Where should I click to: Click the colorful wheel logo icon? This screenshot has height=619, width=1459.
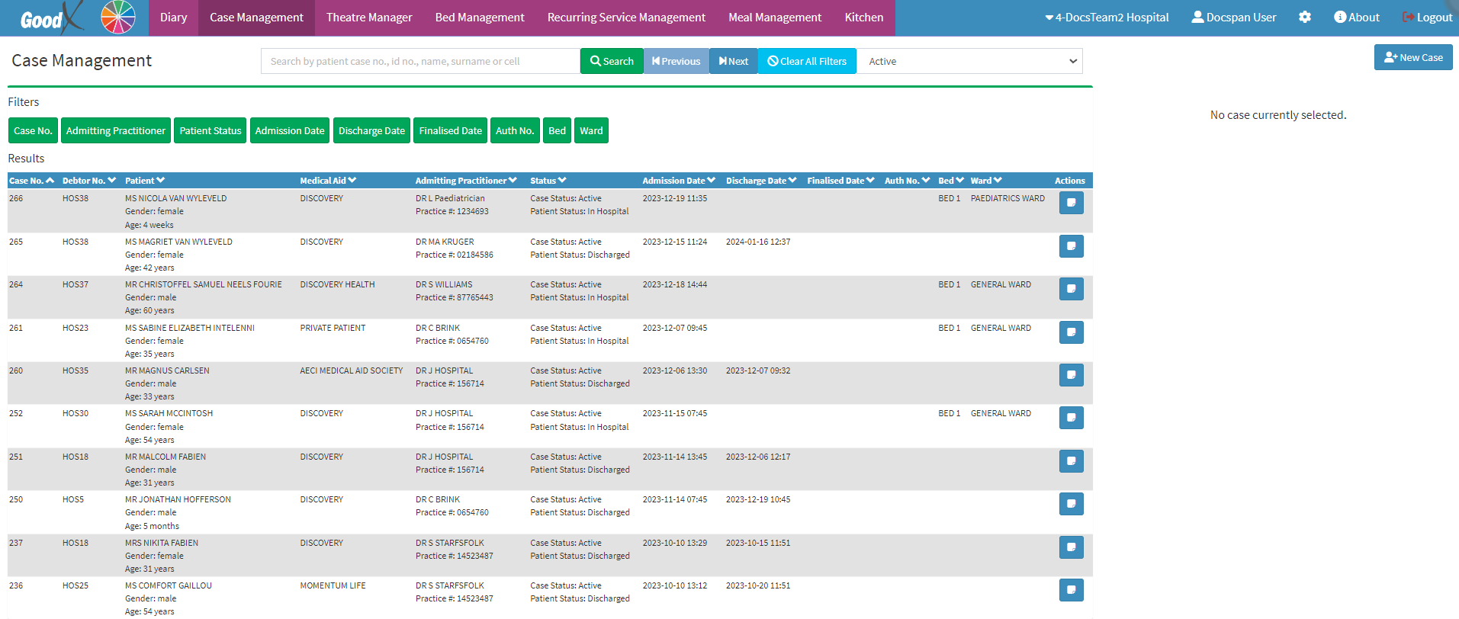click(117, 17)
